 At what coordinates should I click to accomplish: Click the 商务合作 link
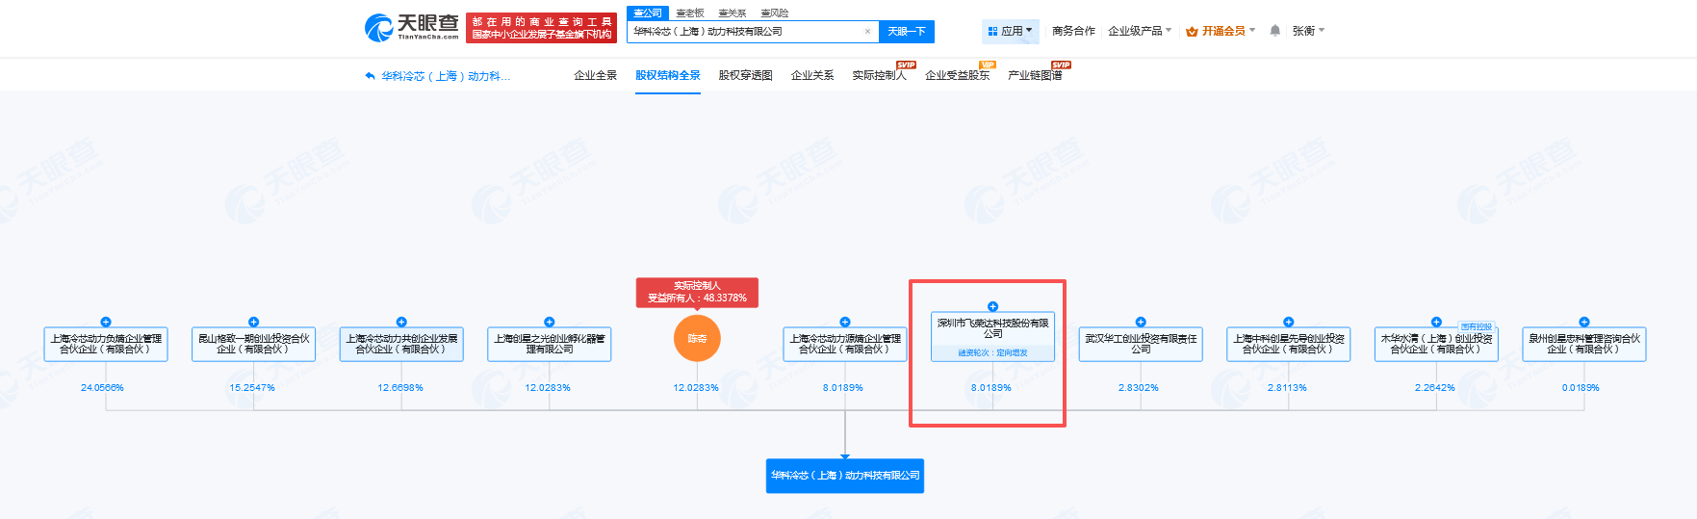click(1073, 31)
